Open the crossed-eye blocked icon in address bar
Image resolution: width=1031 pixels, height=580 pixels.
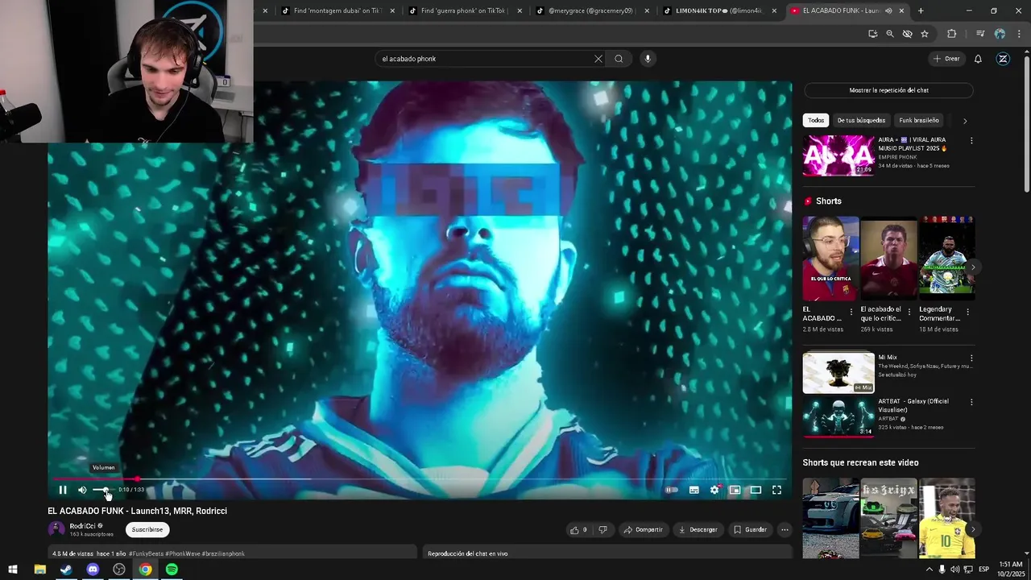[x=907, y=34]
